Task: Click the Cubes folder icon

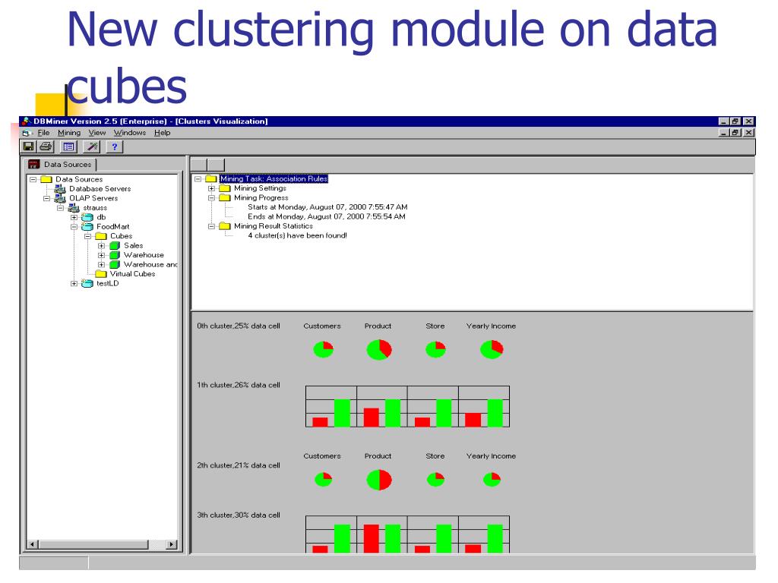Action: (x=101, y=236)
